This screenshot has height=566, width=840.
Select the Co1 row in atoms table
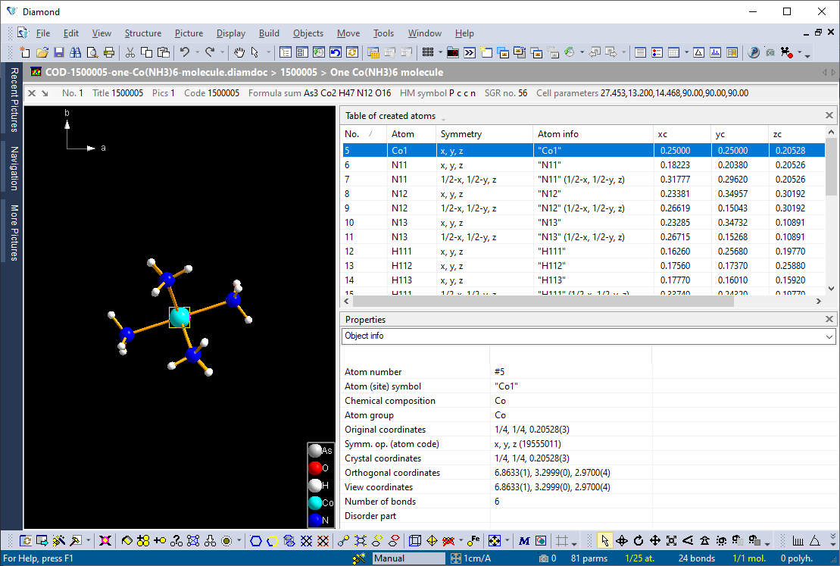(454, 150)
